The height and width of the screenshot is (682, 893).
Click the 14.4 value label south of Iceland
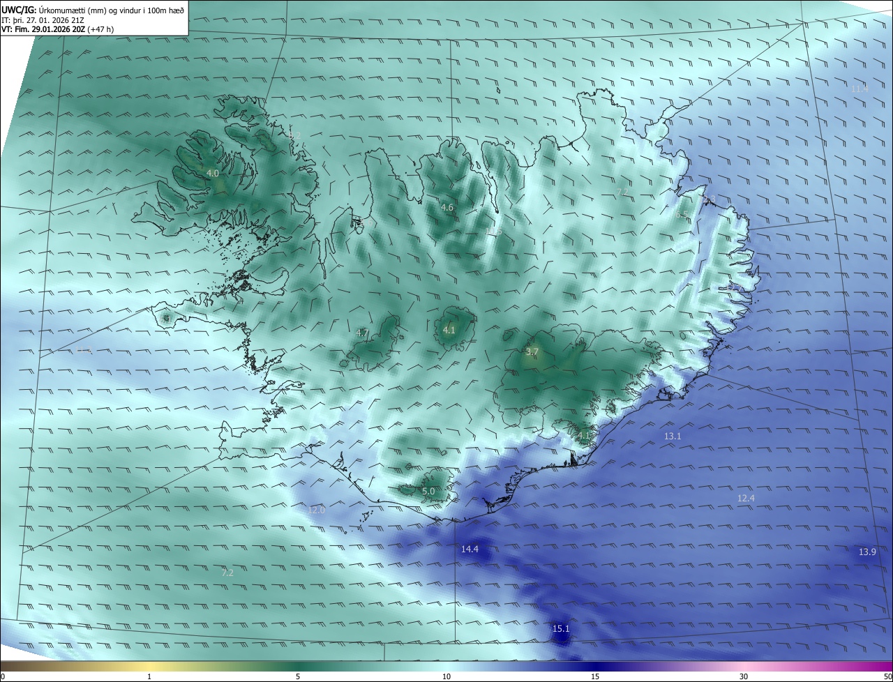tap(470, 550)
